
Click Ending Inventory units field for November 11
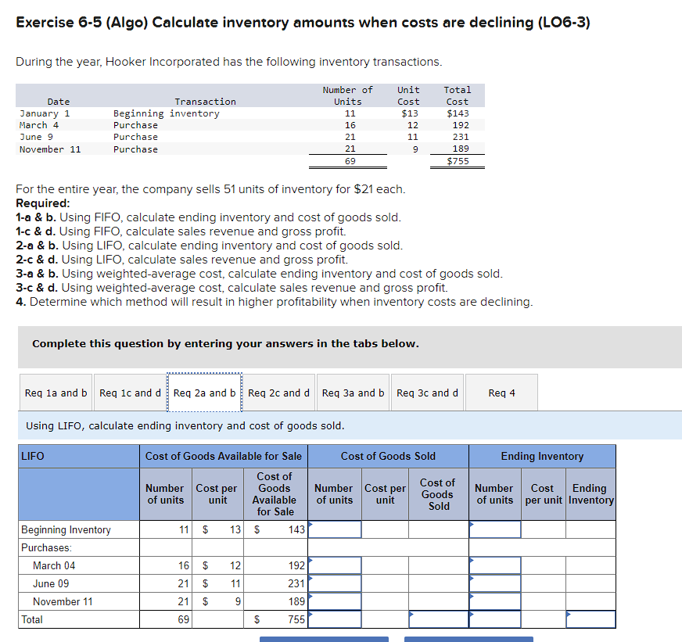click(494, 601)
